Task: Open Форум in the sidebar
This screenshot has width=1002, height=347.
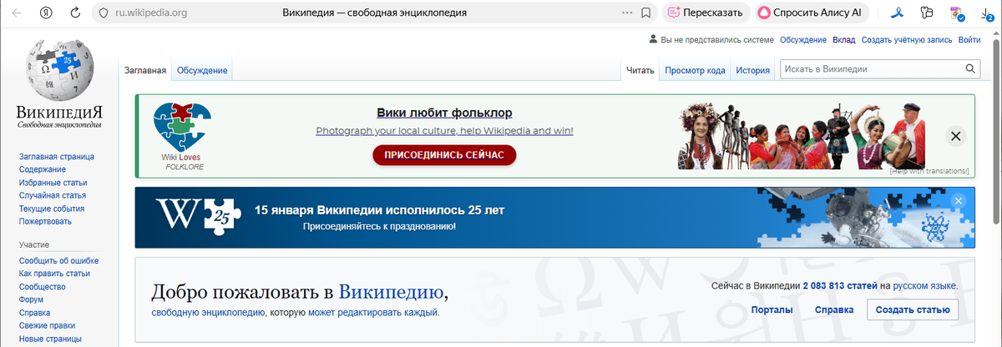Action: [x=31, y=299]
